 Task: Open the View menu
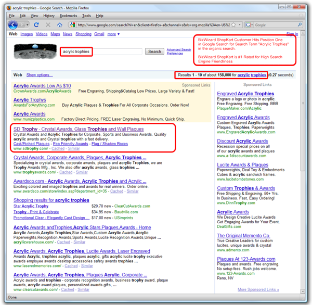(x=34, y=16)
